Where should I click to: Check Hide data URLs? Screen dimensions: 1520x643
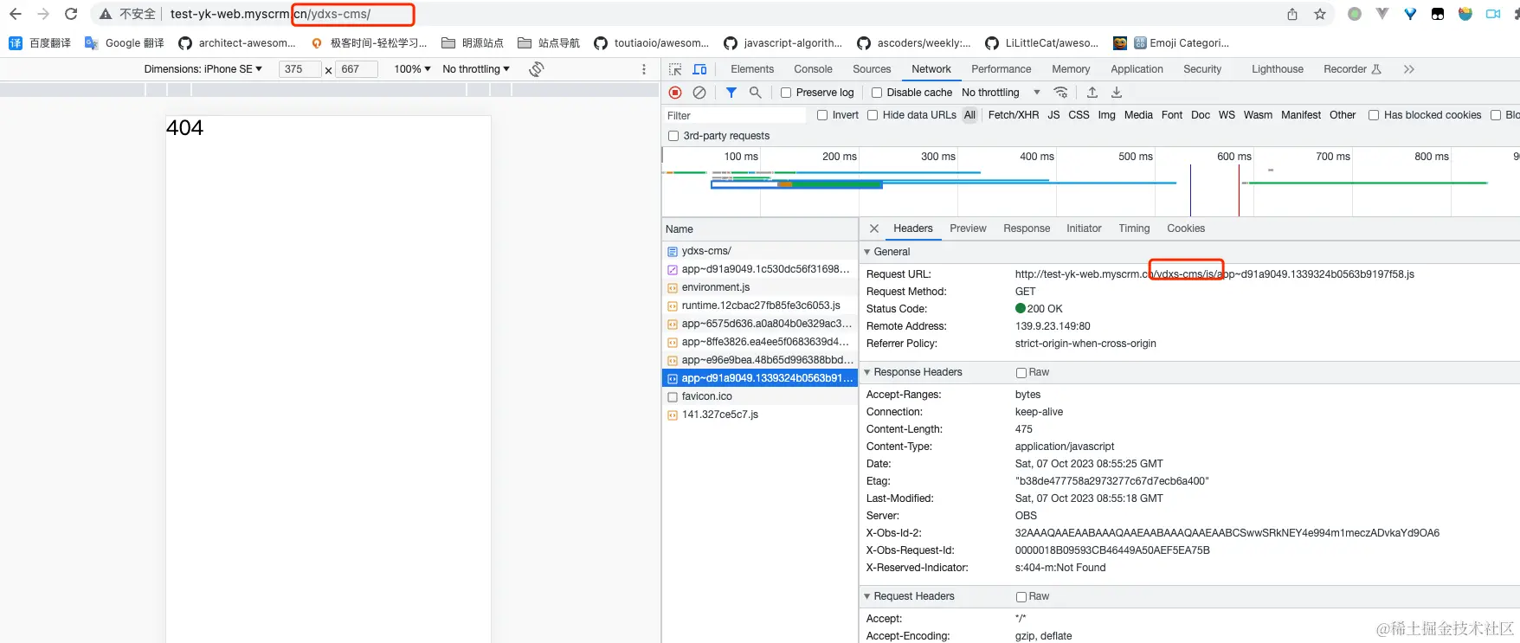[873, 115]
